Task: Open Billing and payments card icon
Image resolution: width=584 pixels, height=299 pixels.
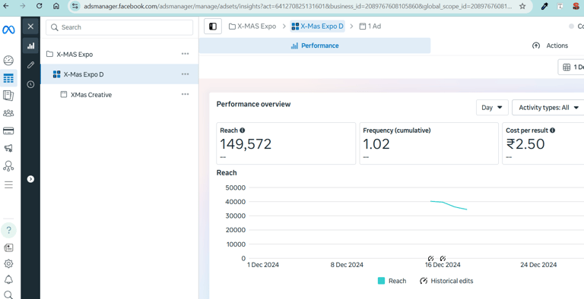Action: pos(8,131)
